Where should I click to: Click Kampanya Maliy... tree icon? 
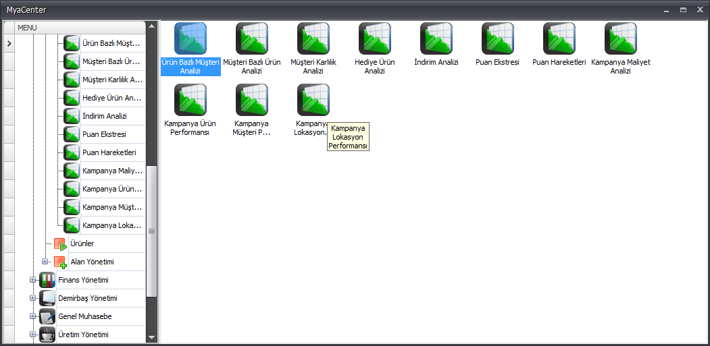(72, 171)
